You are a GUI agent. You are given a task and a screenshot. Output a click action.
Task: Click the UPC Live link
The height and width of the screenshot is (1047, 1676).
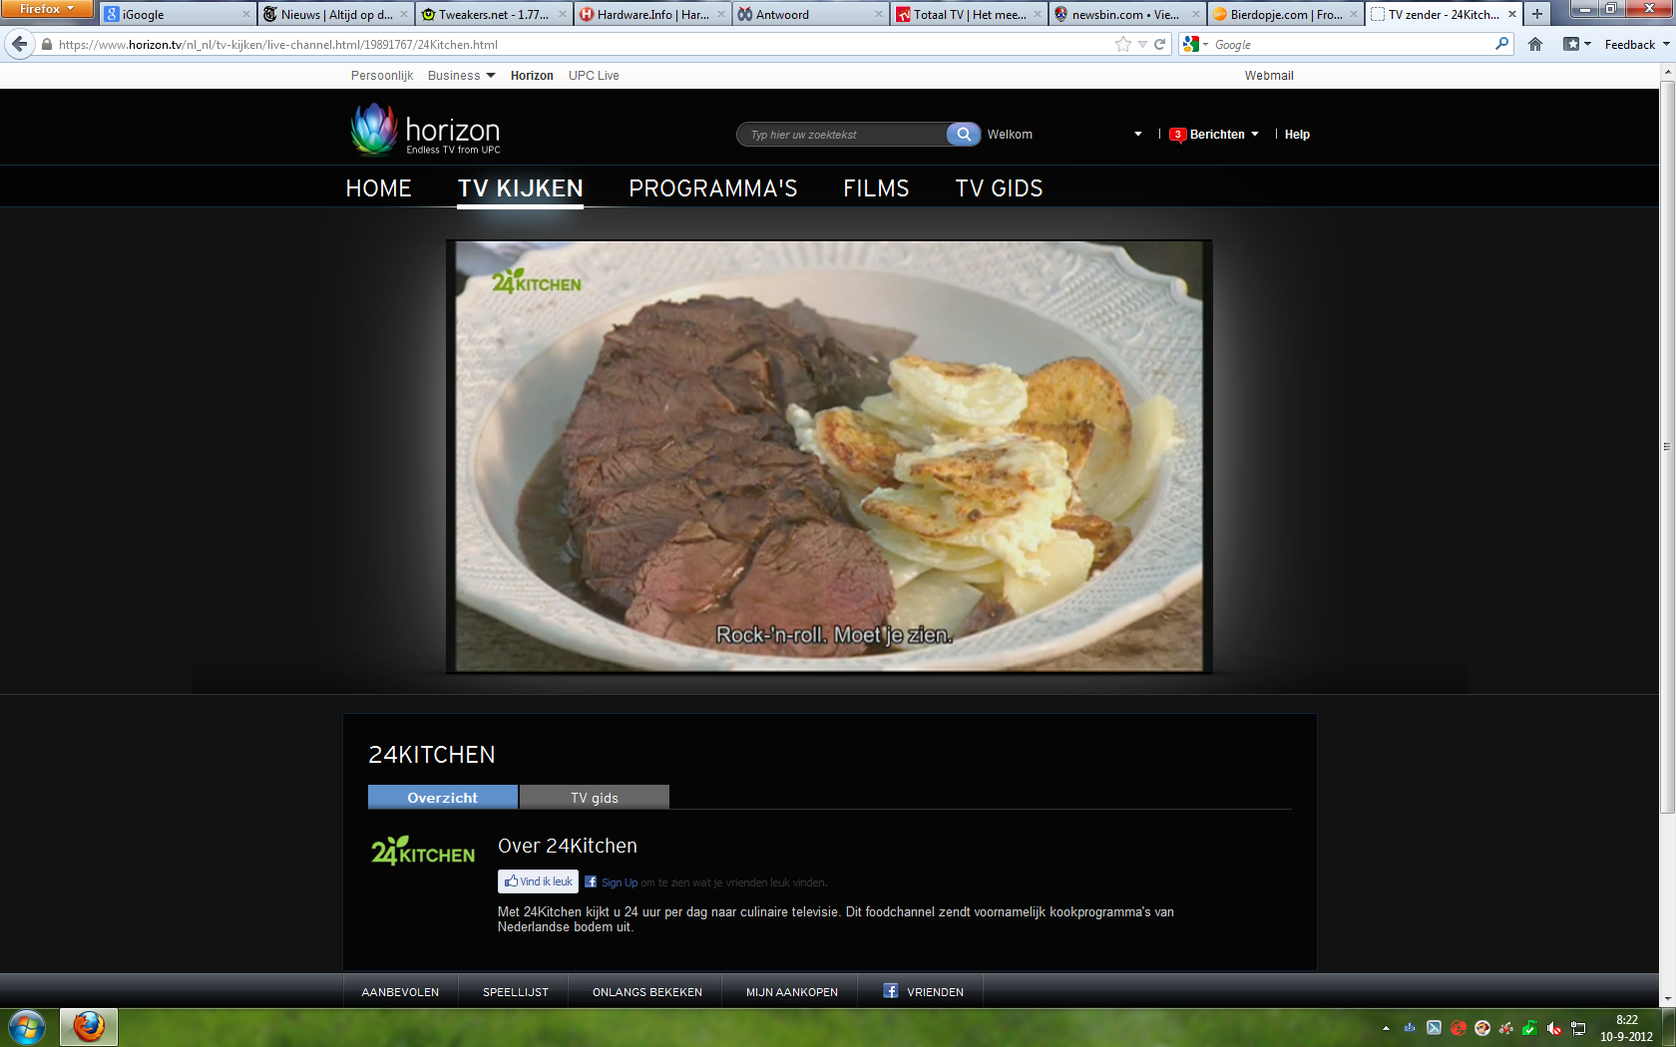coord(594,76)
